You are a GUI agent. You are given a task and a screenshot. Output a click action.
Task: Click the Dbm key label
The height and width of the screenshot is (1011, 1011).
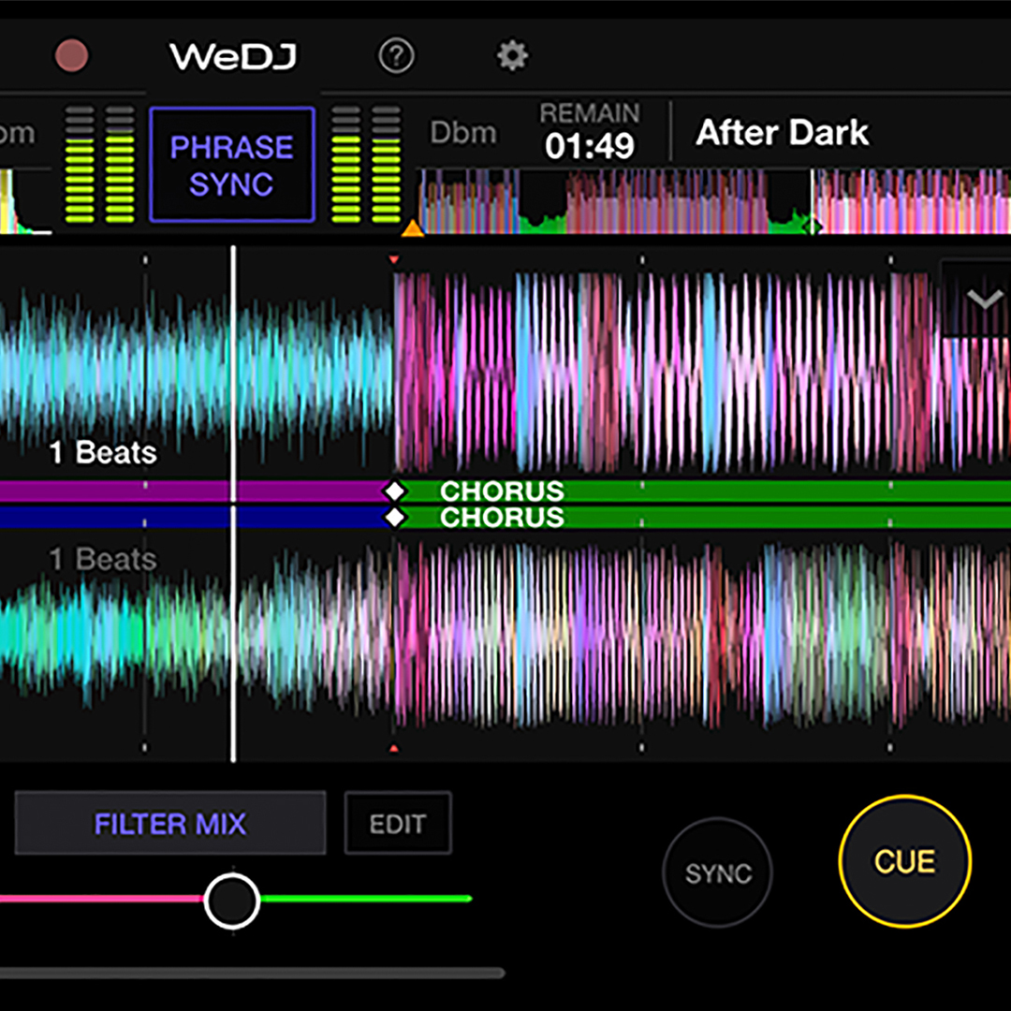[462, 133]
